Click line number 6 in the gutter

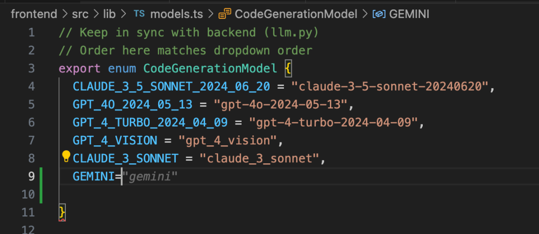point(31,122)
